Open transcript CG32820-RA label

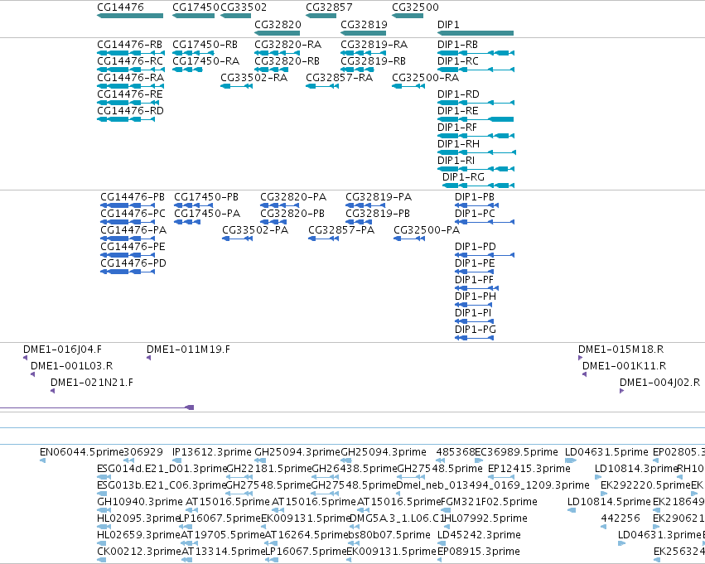tap(287, 45)
